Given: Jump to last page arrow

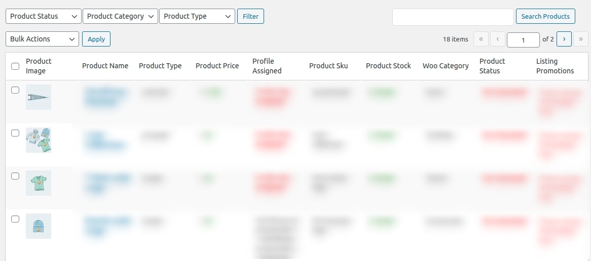Looking at the screenshot, I should pos(580,39).
